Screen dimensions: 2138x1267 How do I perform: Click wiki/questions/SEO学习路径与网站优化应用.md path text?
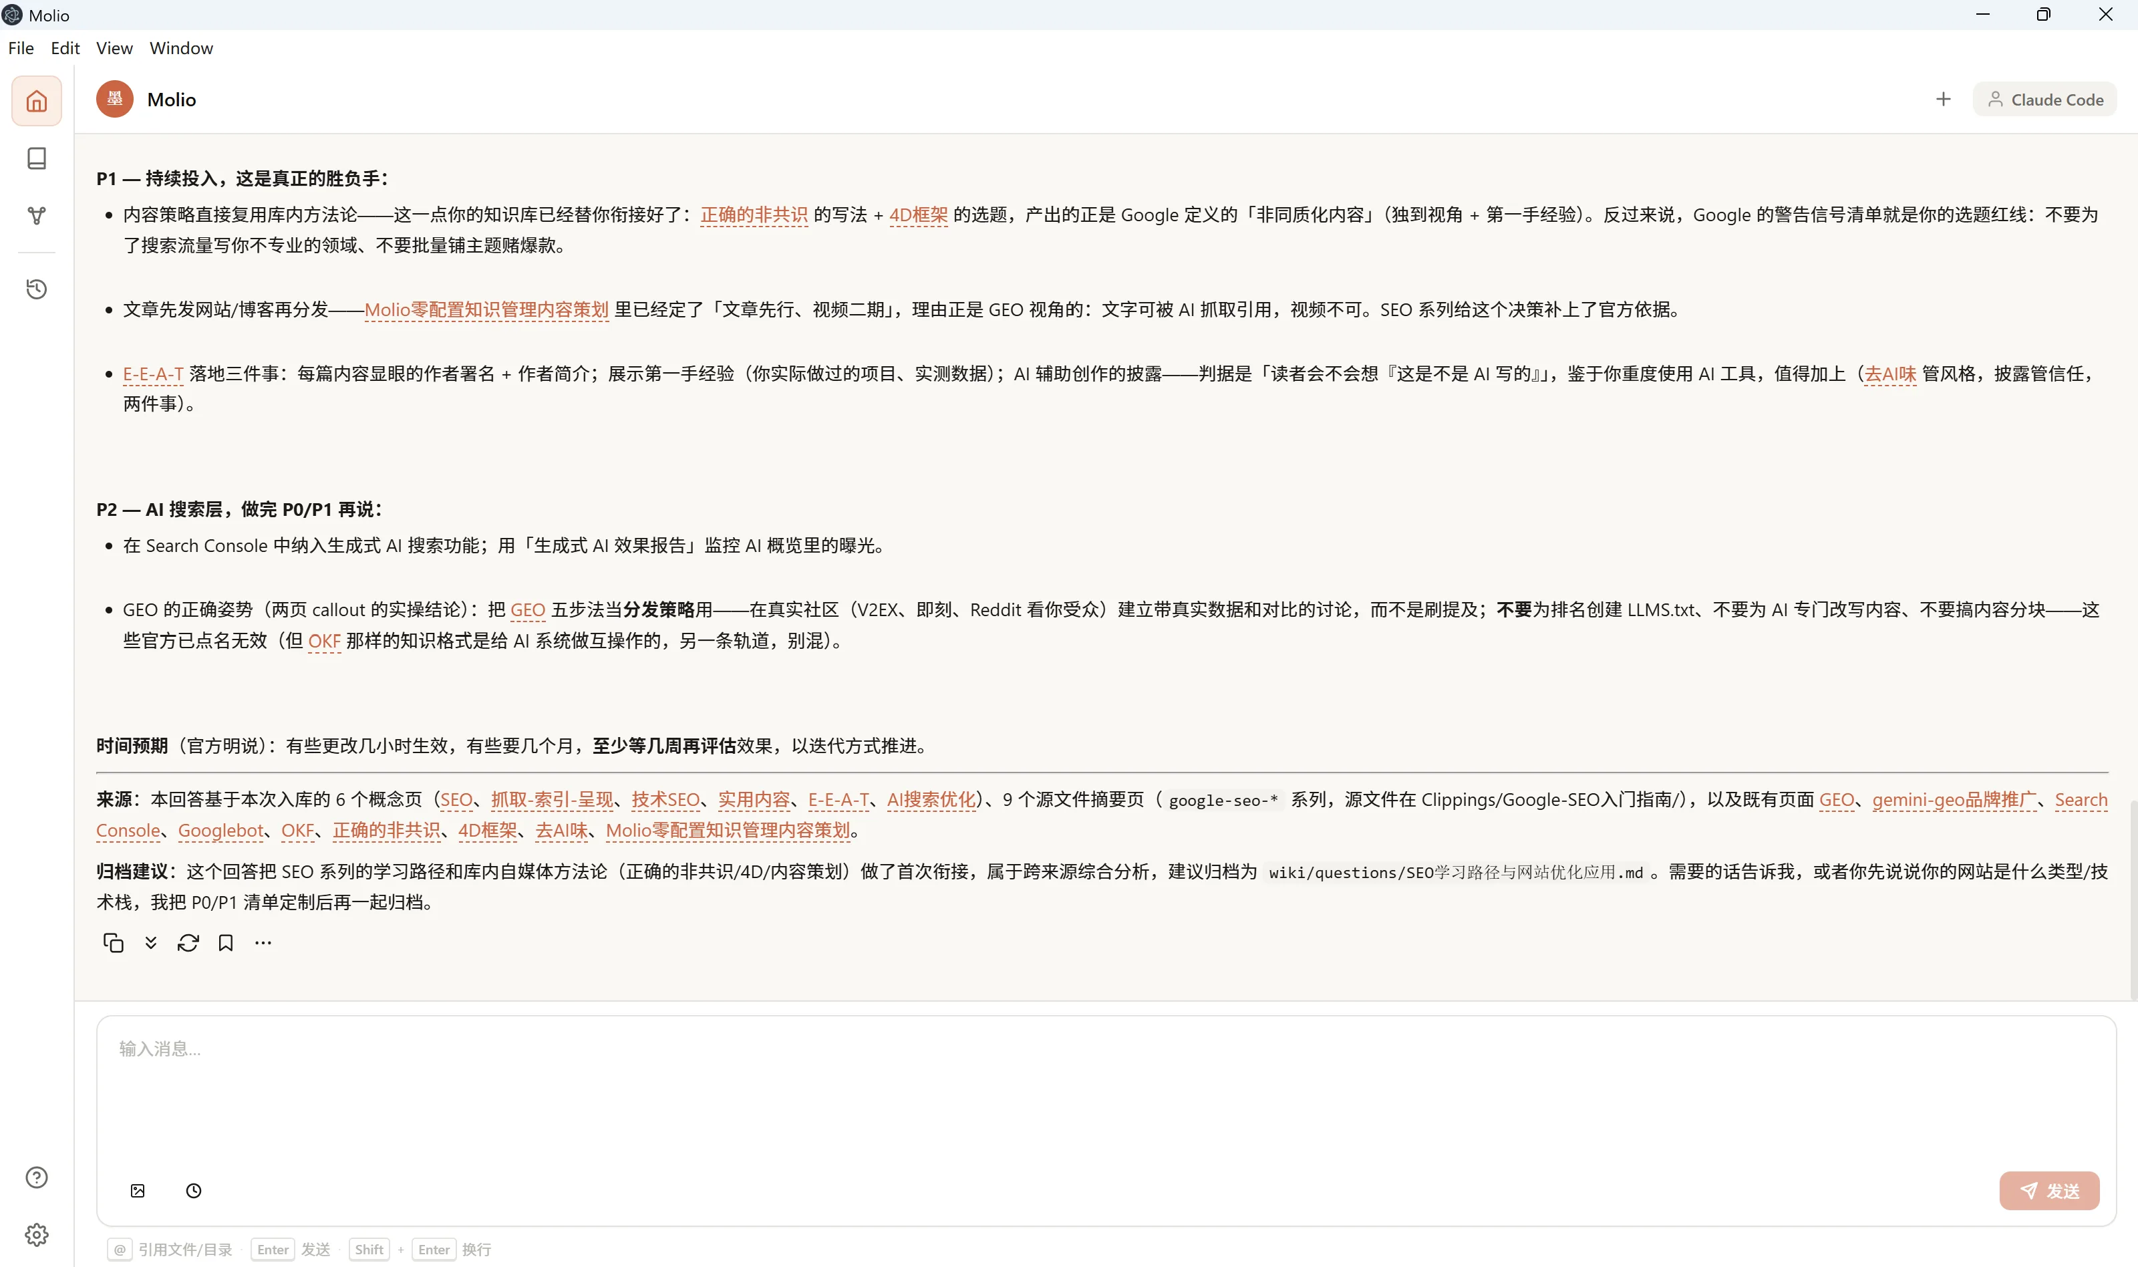1456,873
